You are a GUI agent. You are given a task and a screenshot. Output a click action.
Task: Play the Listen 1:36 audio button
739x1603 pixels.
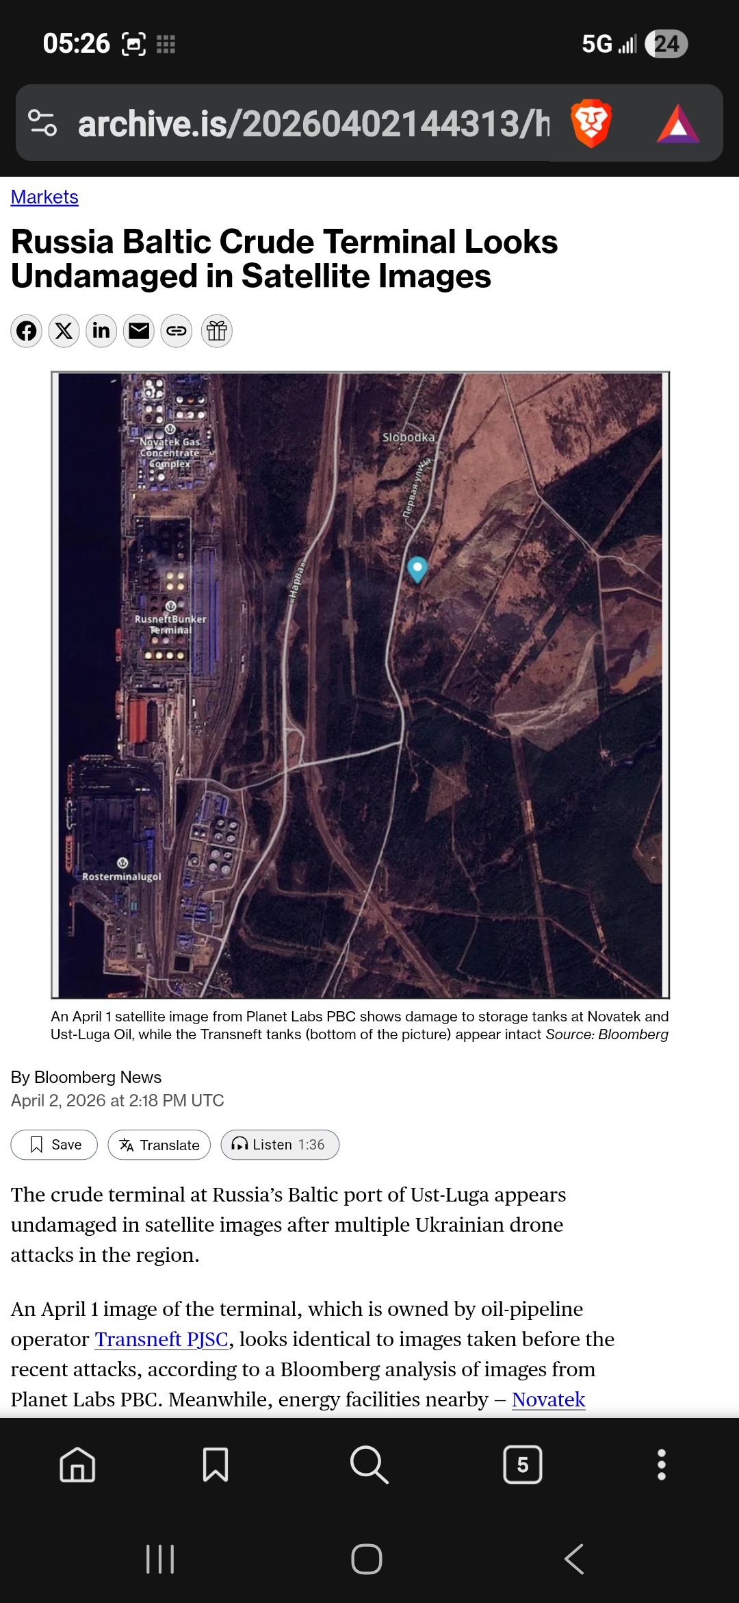[280, 1145]
